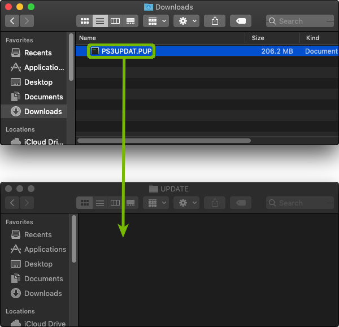Viewport: 339px width, 327px height.
Task: Focus Search field in Downloads window
Action: [300, 21]
